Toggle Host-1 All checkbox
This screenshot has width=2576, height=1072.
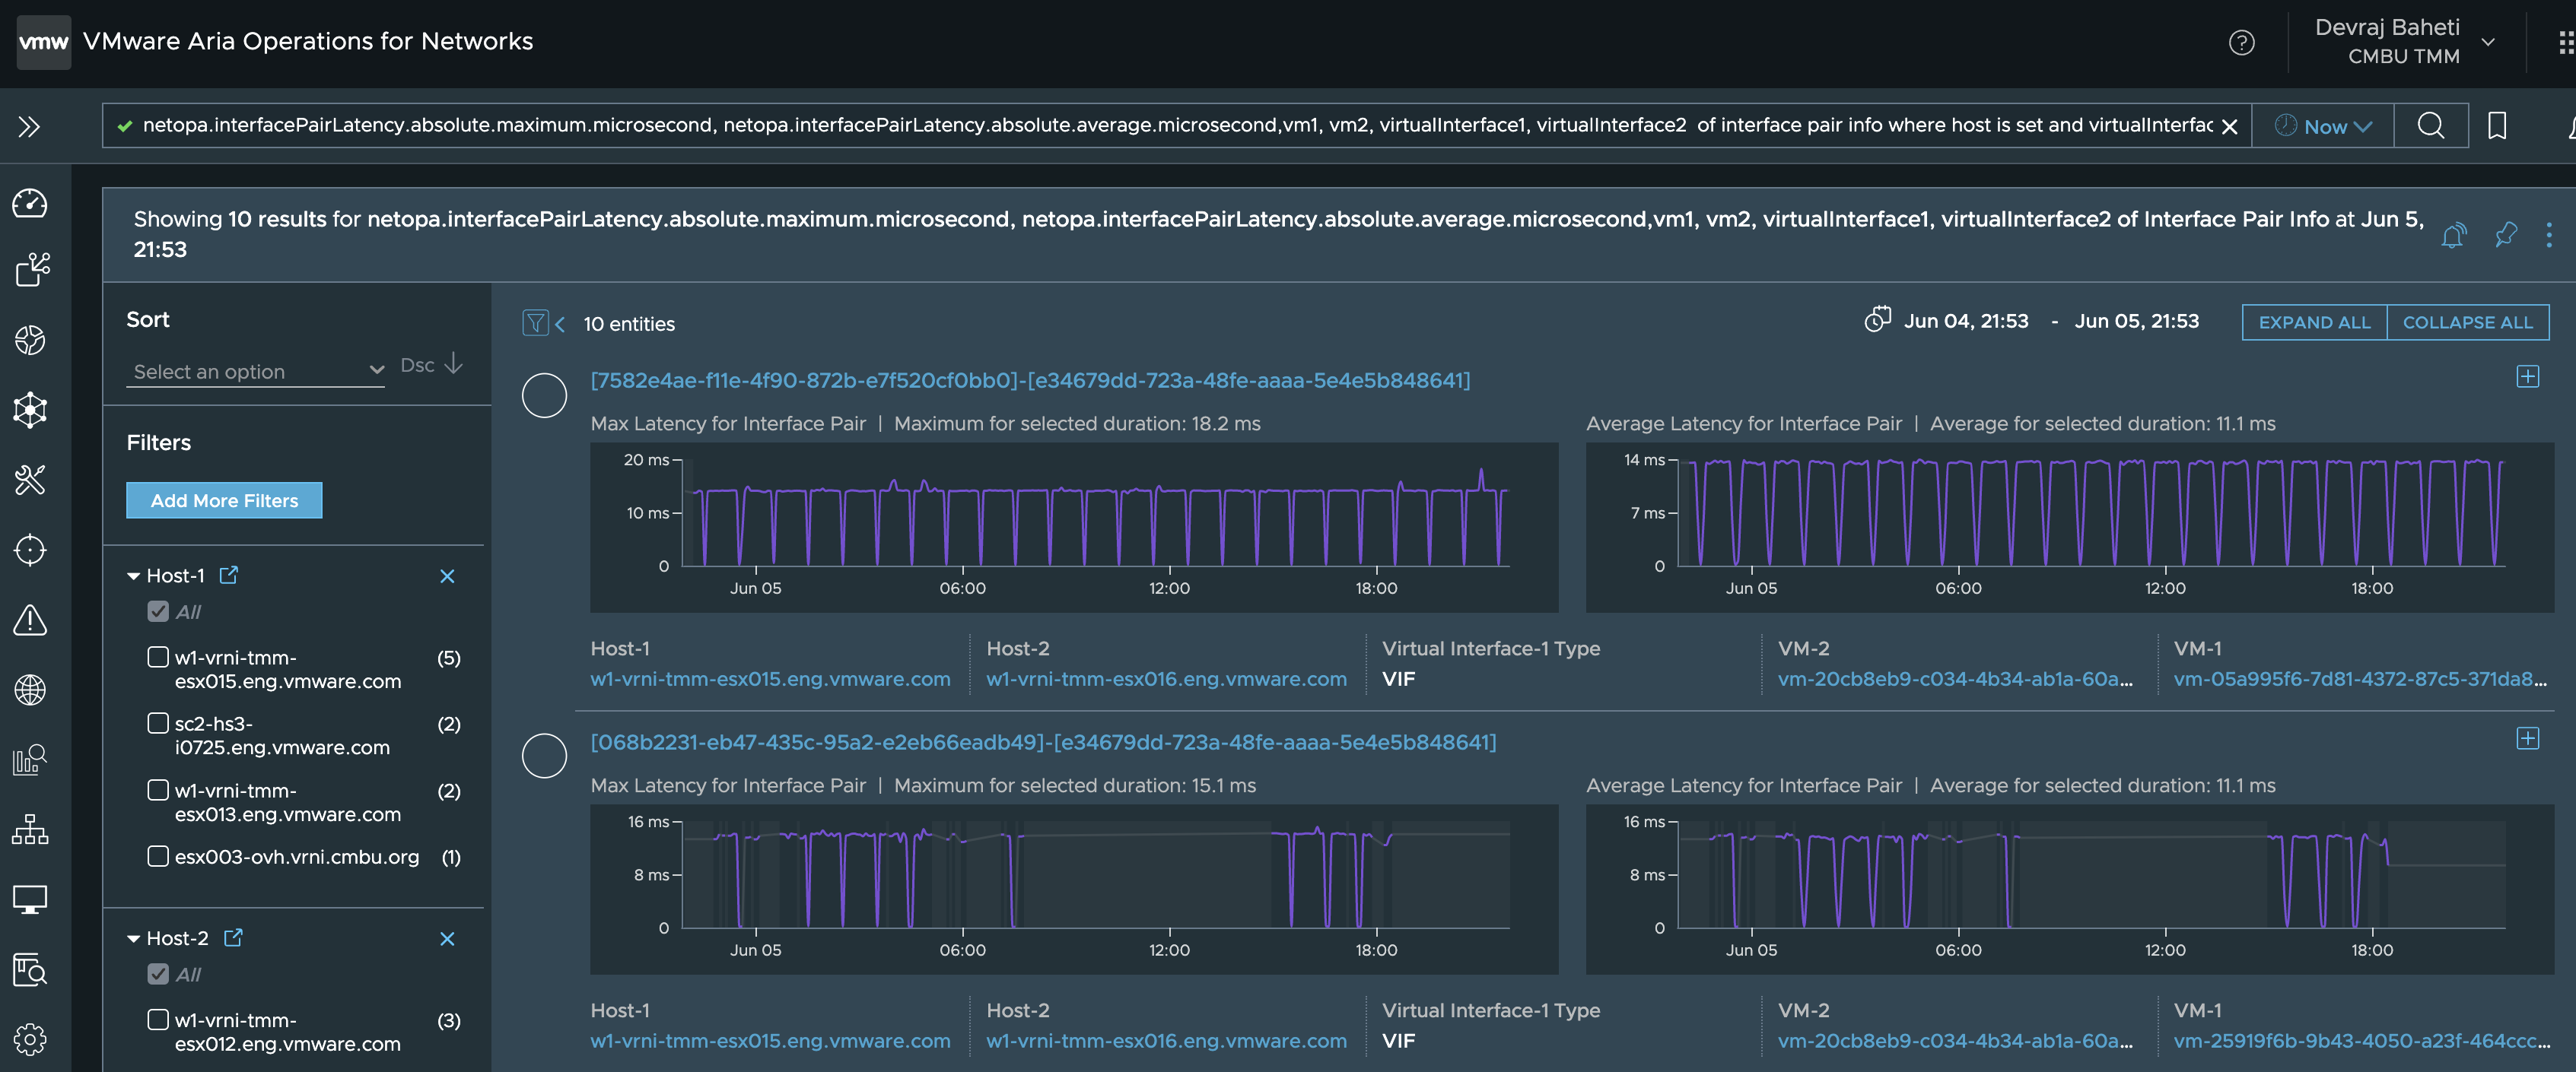click(x=158, y=611)
